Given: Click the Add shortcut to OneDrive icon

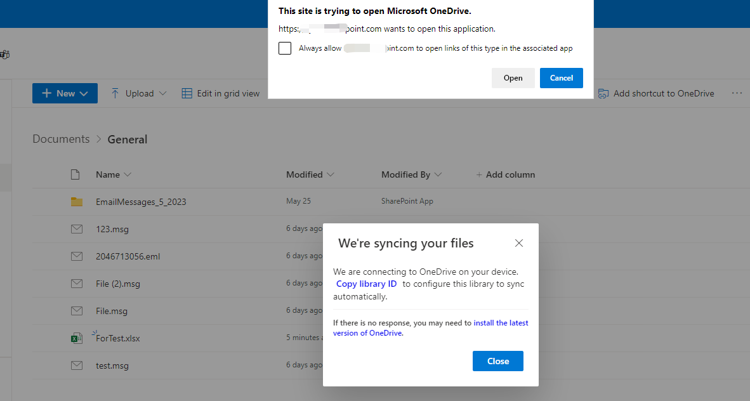Looking at the screenshot, I should (603, 93).
